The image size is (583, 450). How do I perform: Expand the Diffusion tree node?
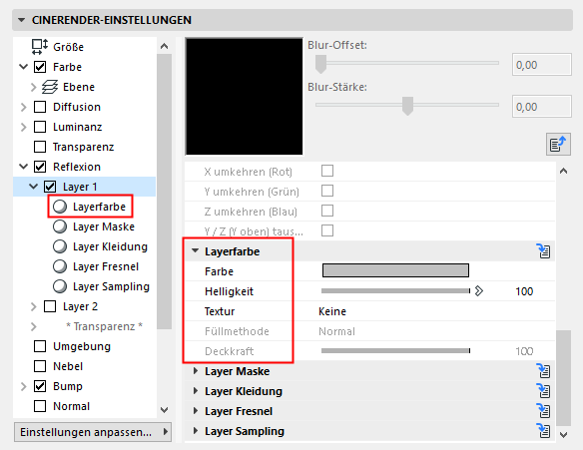point(23,107)
